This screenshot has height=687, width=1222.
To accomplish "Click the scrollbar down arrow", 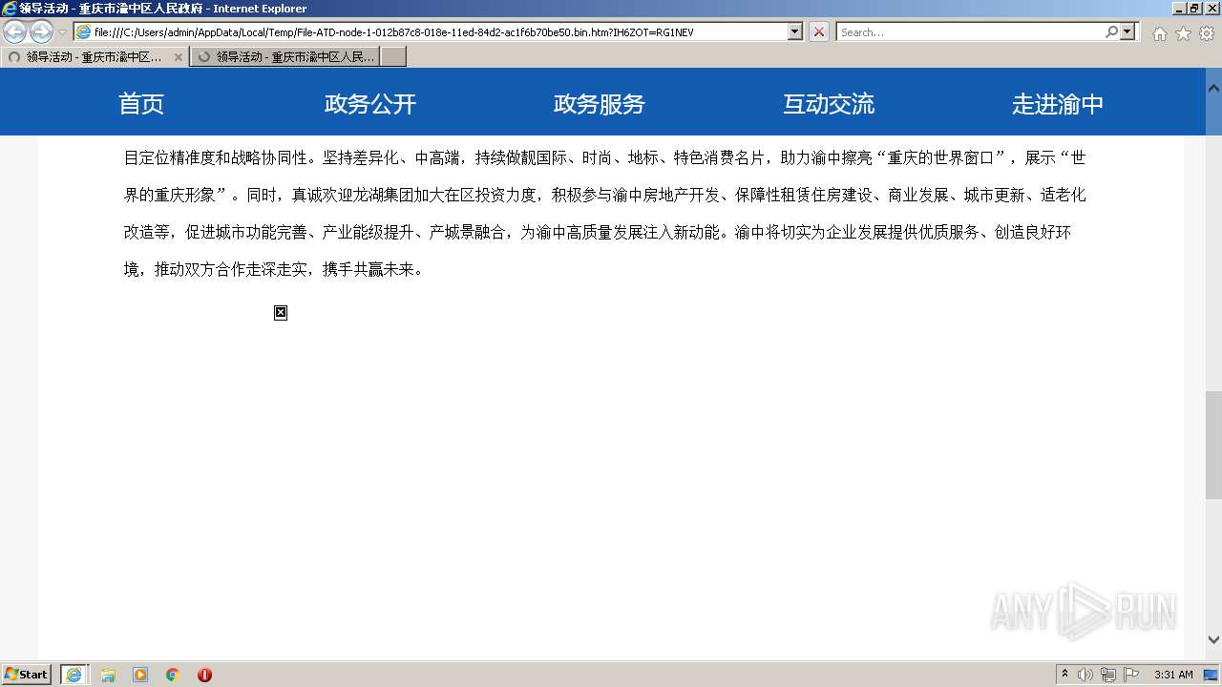I will click(x=1213, y=640).
